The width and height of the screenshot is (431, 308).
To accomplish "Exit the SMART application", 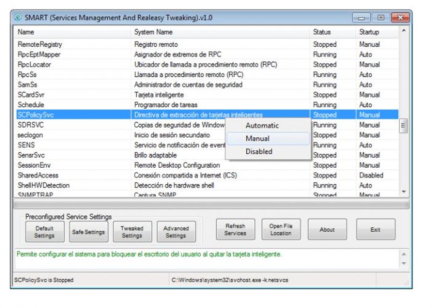I will (x=376, y=229).
